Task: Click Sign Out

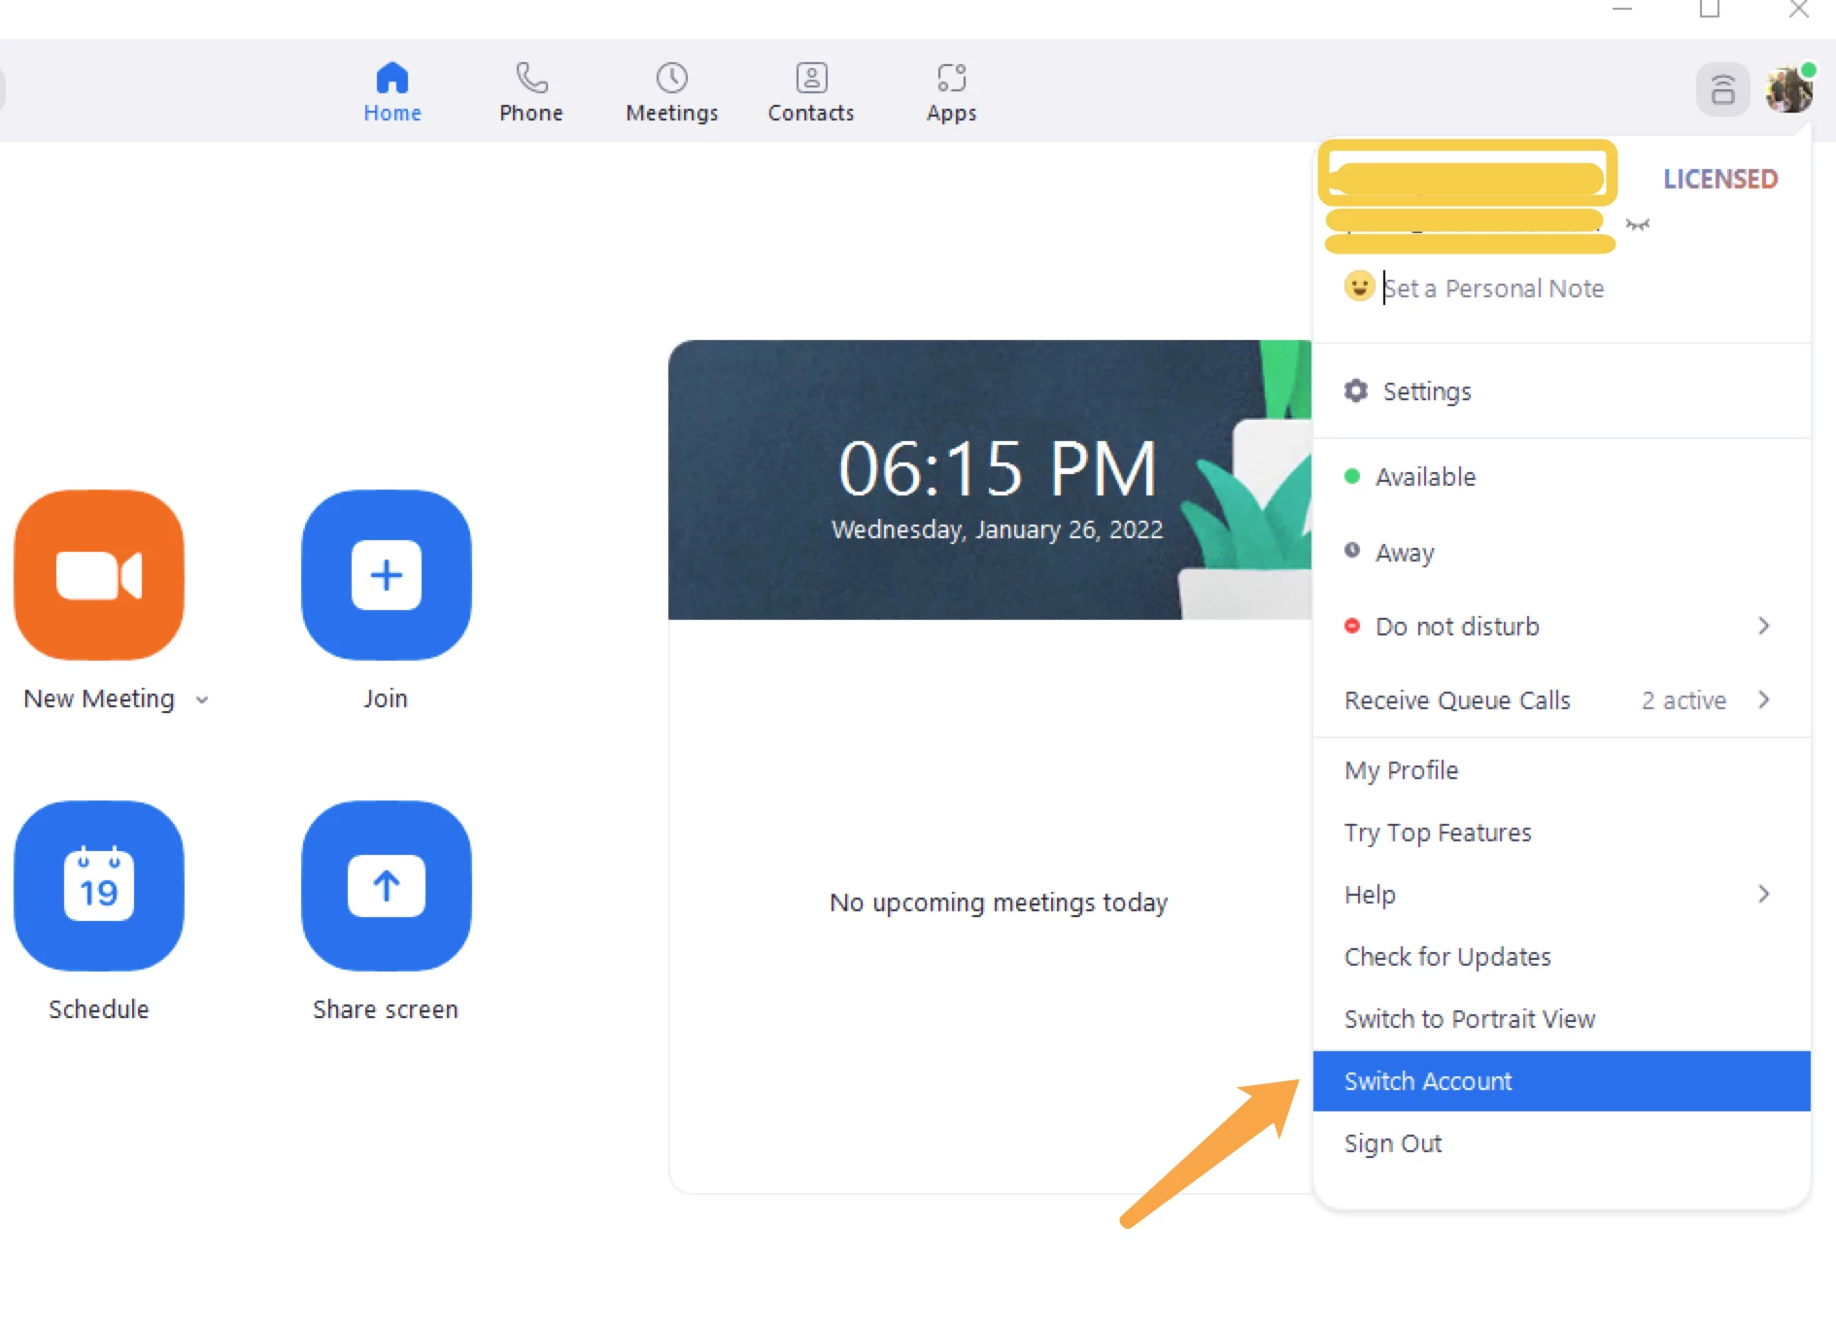Action: coord(1562,1143)
